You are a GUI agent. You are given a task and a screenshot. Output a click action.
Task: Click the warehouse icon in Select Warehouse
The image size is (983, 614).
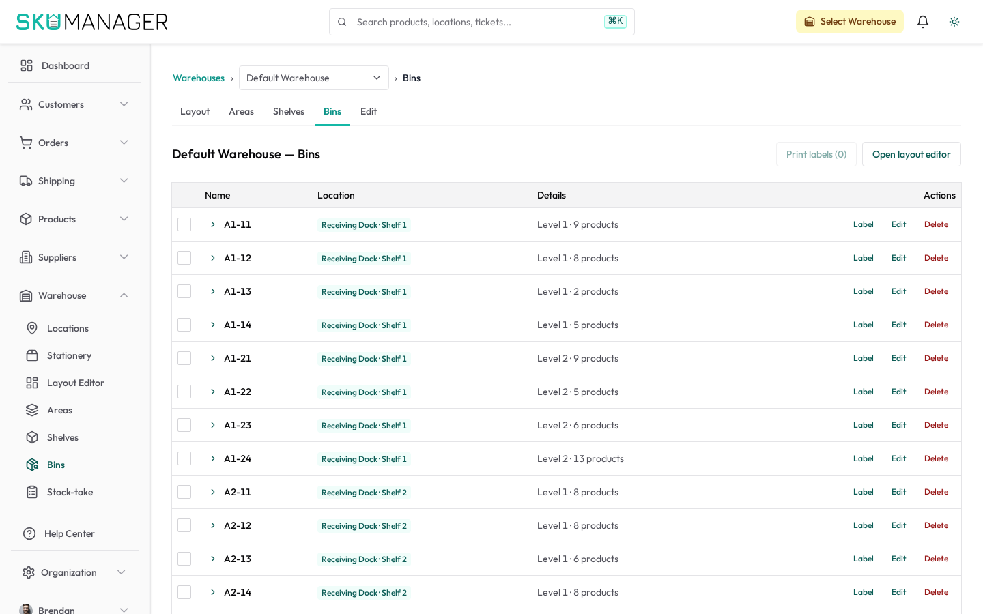point(810,22)
